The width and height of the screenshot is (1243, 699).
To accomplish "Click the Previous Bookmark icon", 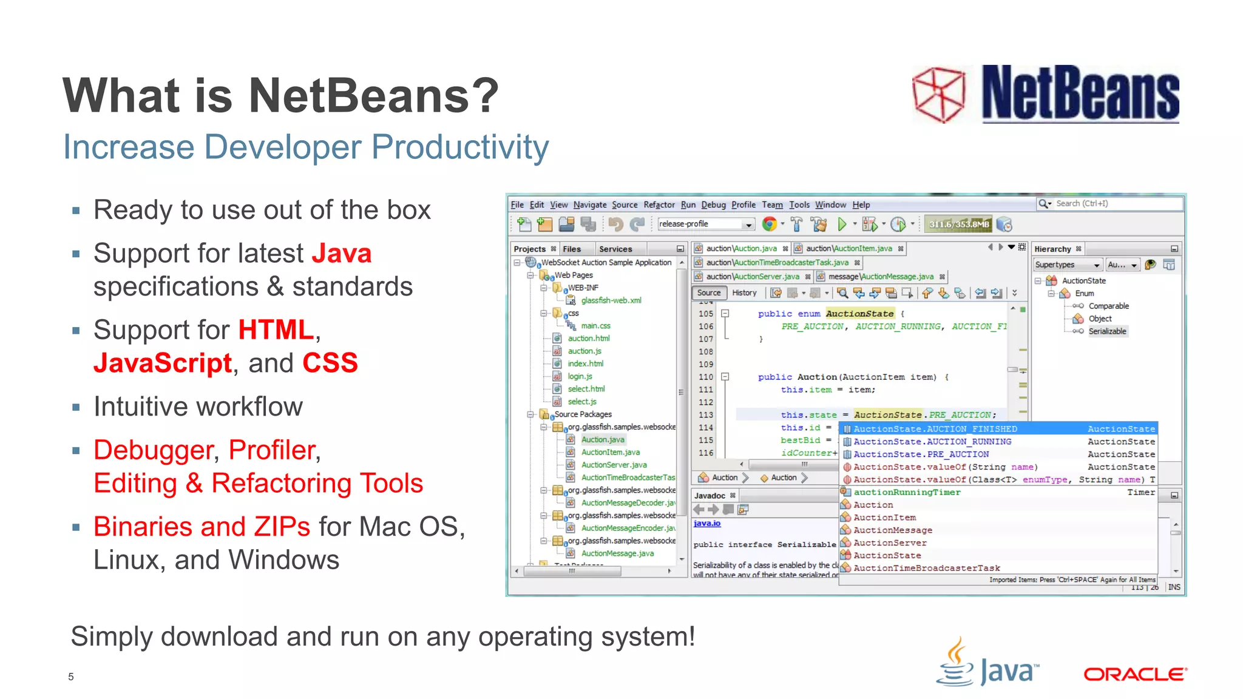I will (927, 293).
